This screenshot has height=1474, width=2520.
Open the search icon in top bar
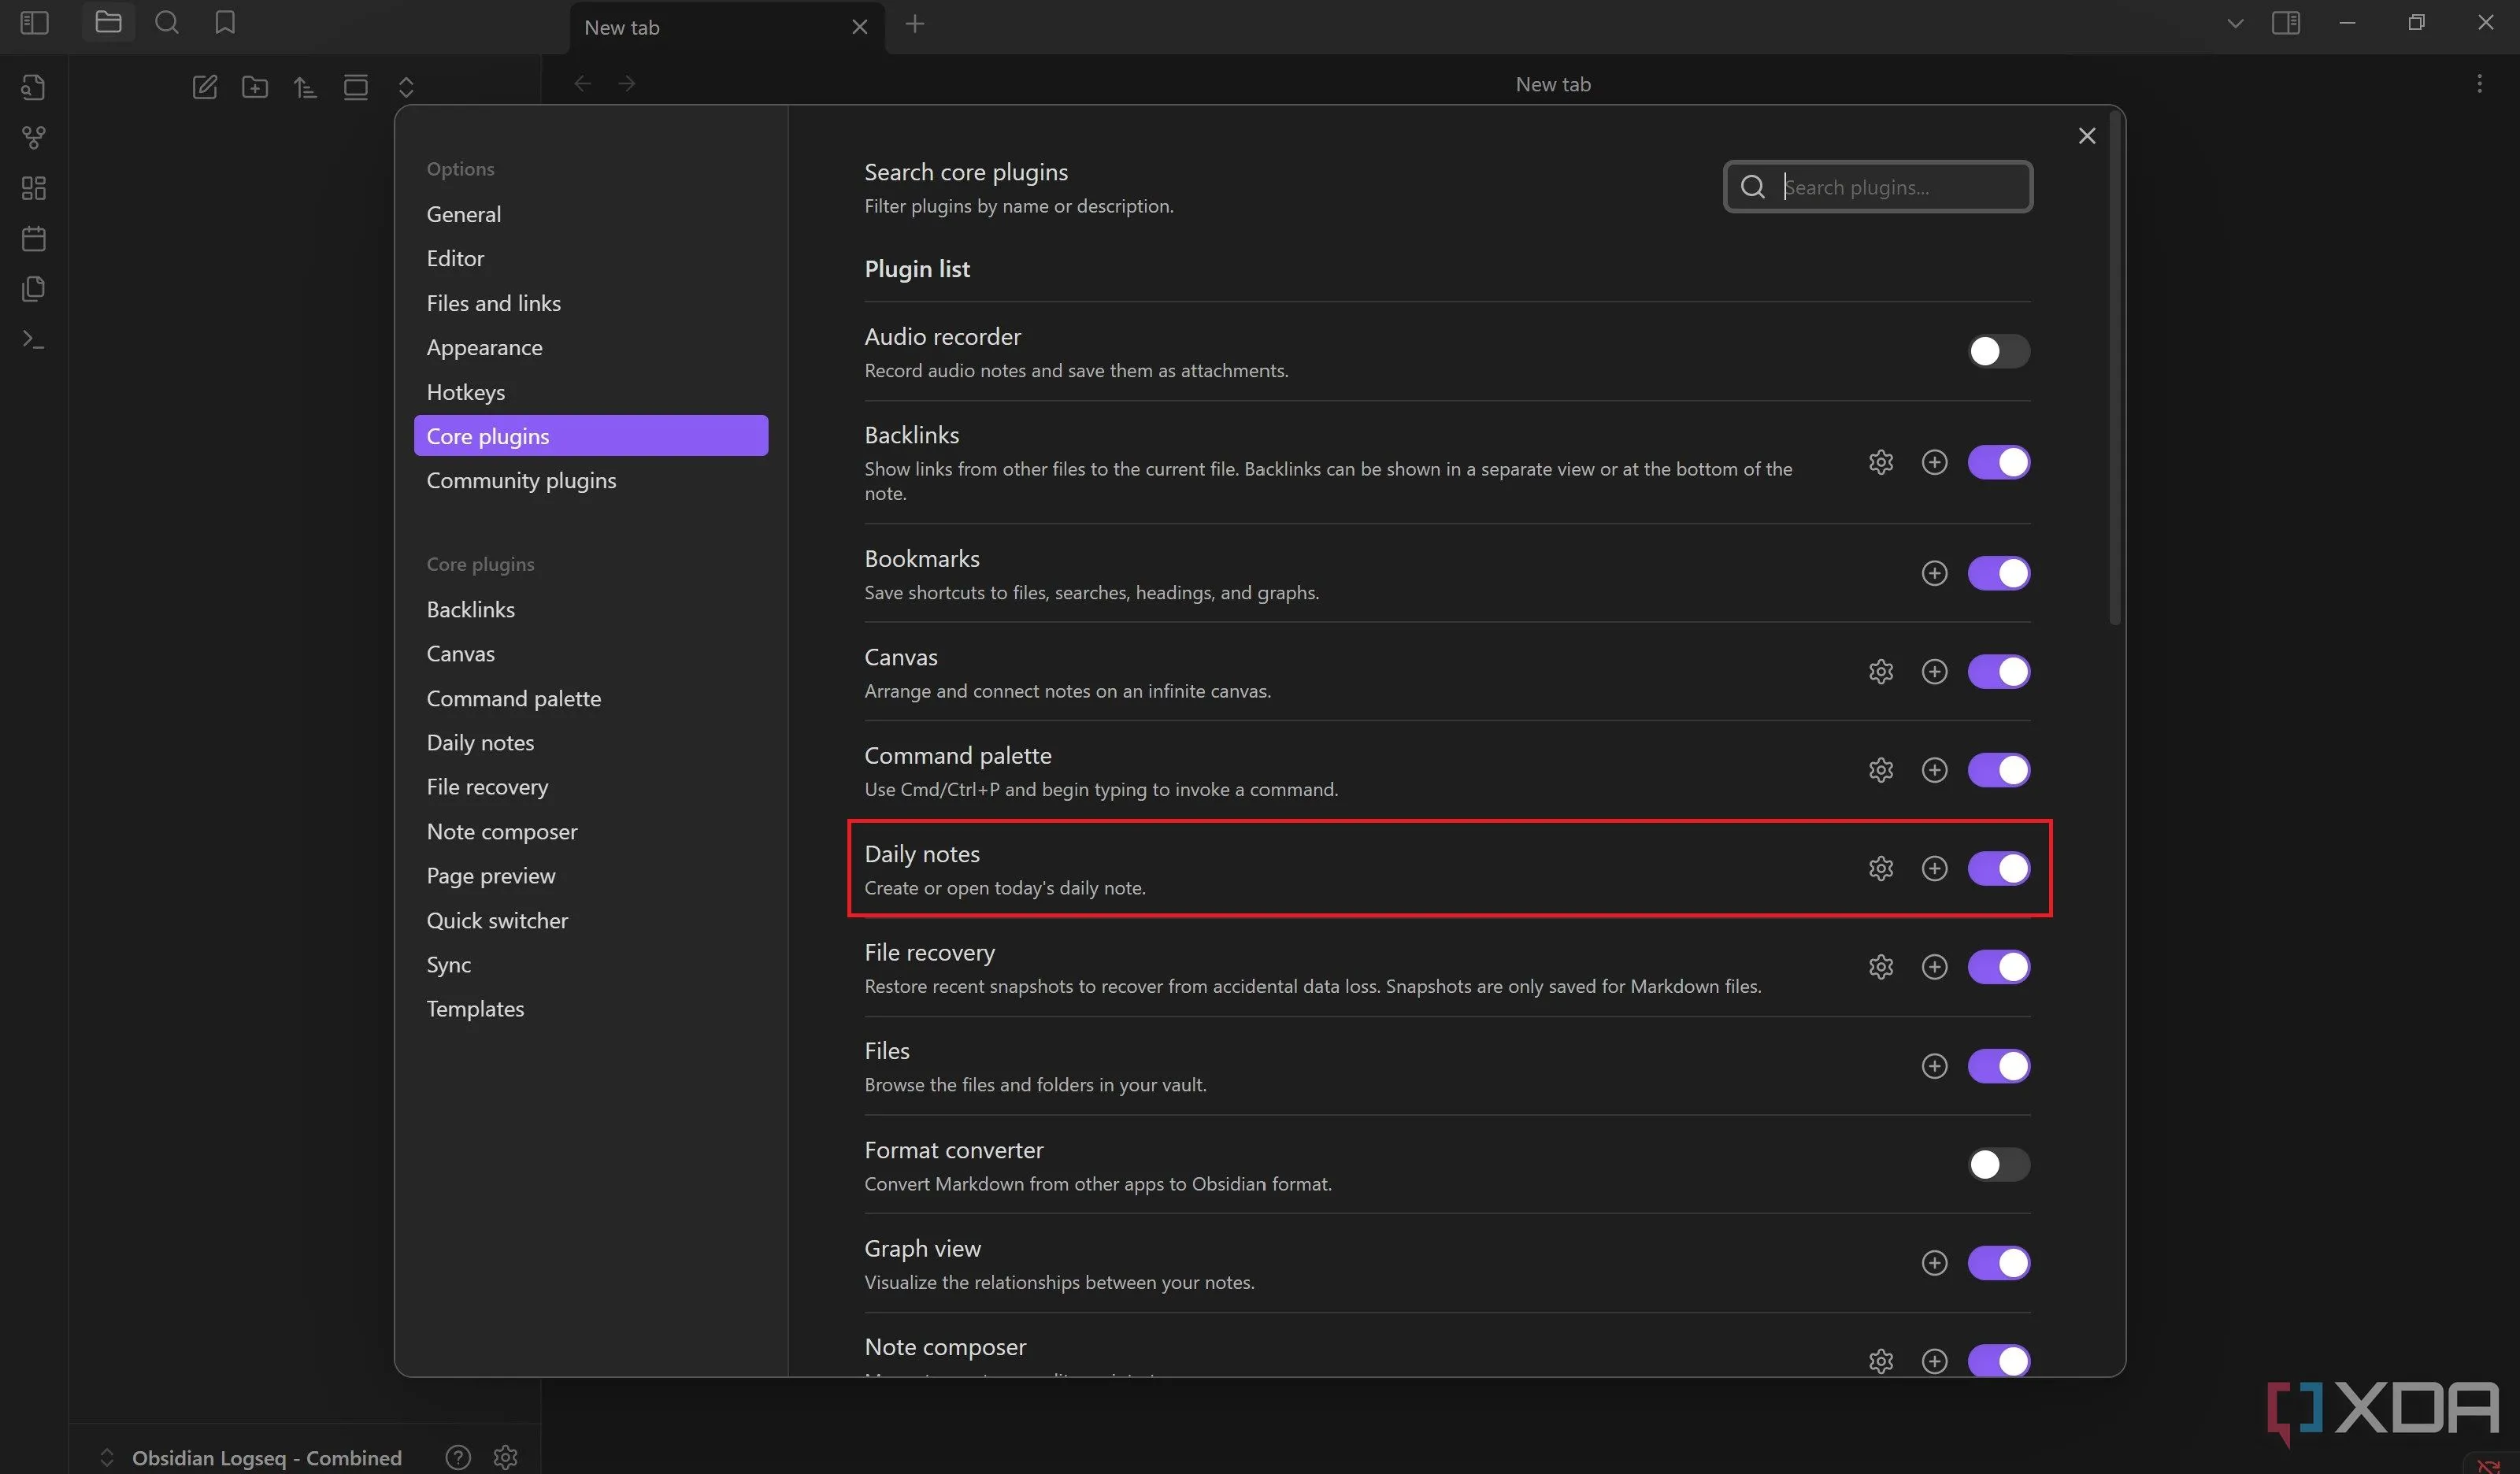[167, 22]
